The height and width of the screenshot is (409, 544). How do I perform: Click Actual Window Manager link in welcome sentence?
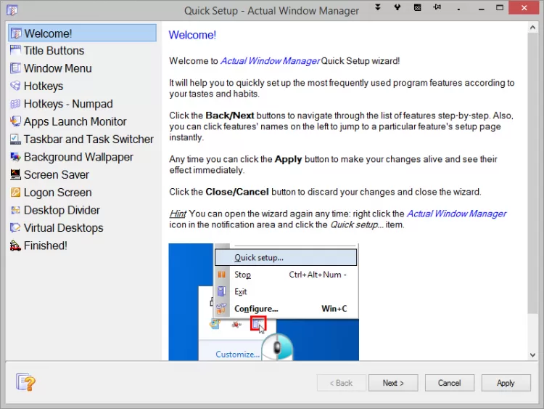pos(270,61)
